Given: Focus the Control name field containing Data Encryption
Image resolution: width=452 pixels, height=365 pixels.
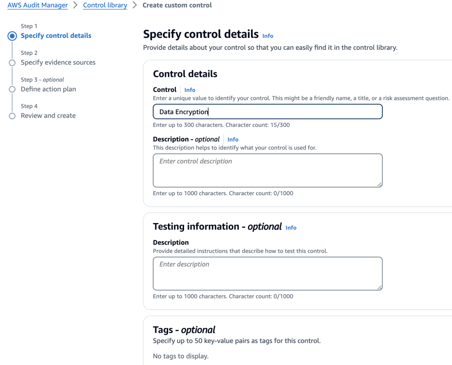Looking at the screenshot, I should tap(267, 112).
